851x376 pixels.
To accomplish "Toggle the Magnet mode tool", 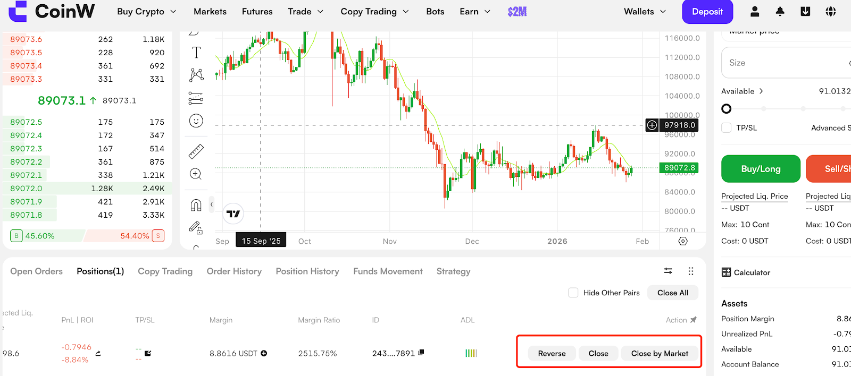I will [x=196, y=205].
